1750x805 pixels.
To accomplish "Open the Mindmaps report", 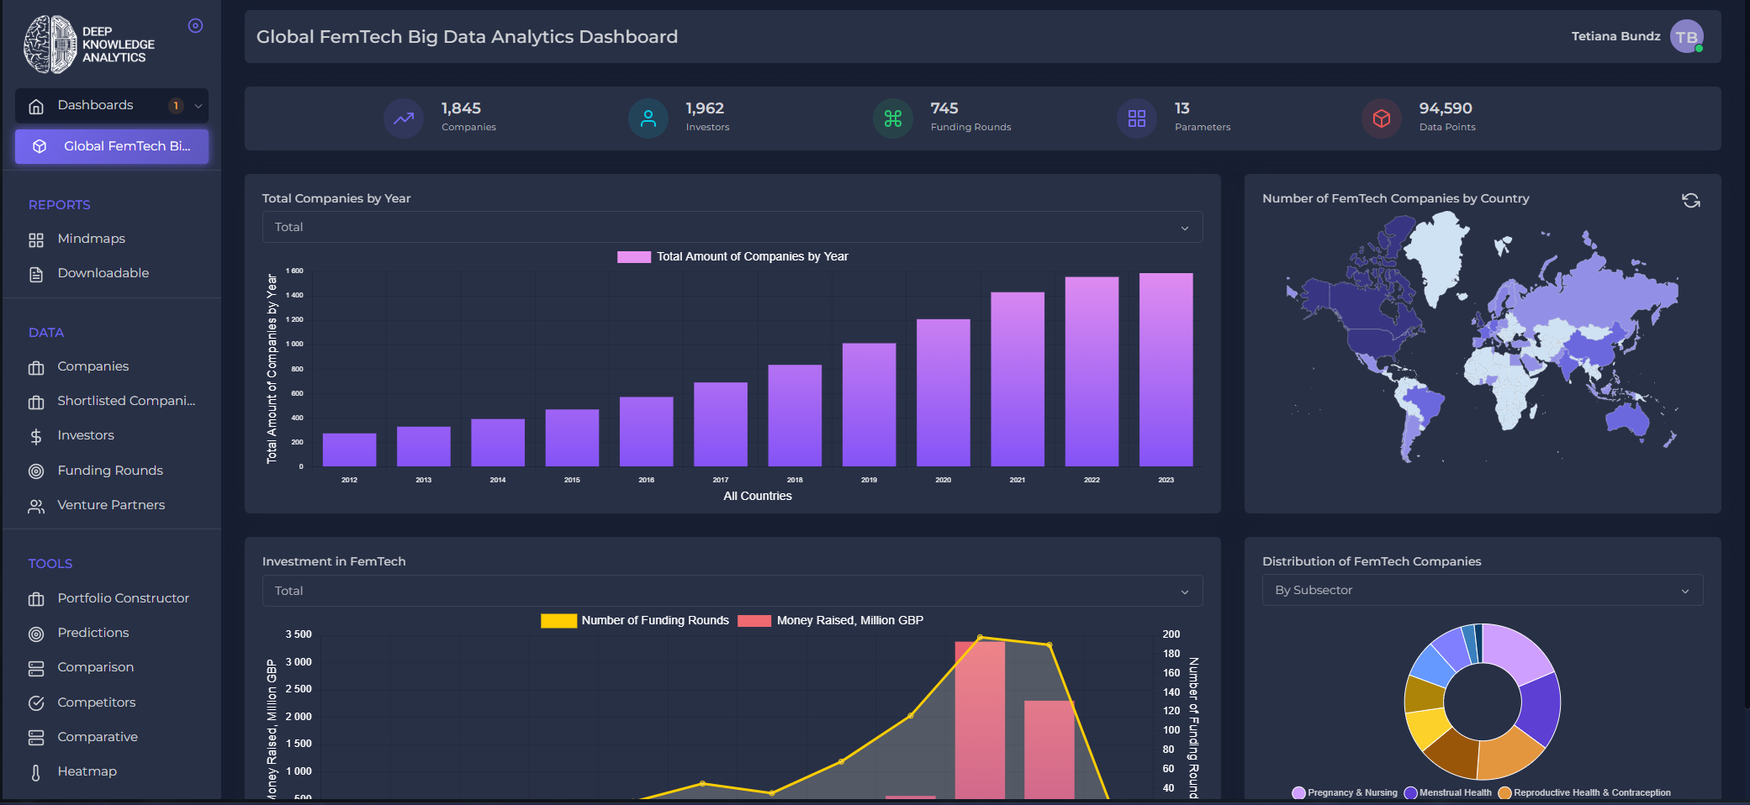I will click(91, 239).
